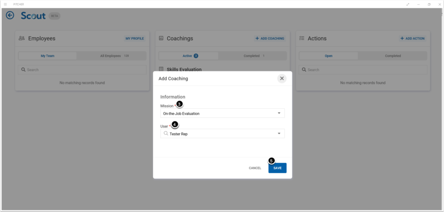Image resolution: width=444 pixels, height=212 pixels.
Task: Click the Cancel button in dialog
Action: pos(255,168)
